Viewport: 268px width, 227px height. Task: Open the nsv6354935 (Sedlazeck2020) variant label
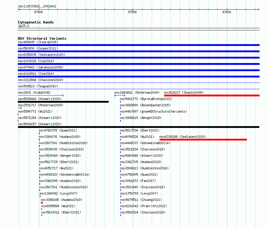click(x=42, y=55)
